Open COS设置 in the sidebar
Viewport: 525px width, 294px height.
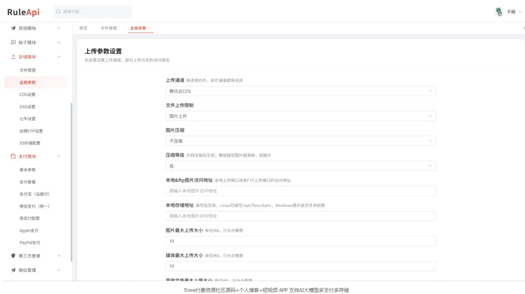point(28,95)
